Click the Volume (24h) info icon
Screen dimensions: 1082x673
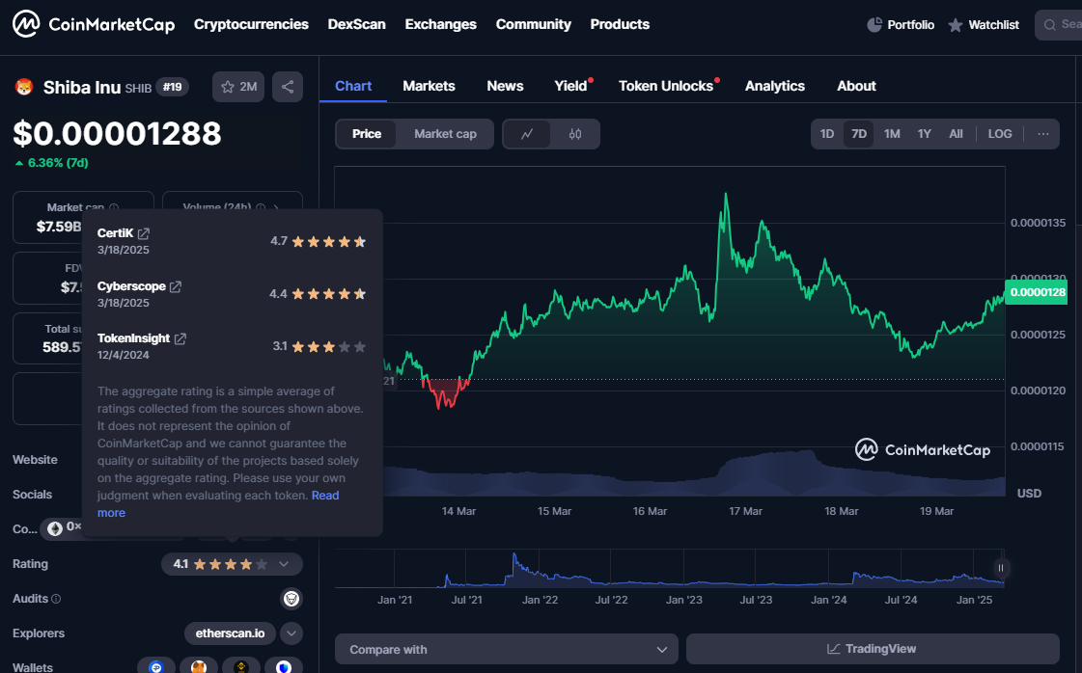[x=261, y=207]
